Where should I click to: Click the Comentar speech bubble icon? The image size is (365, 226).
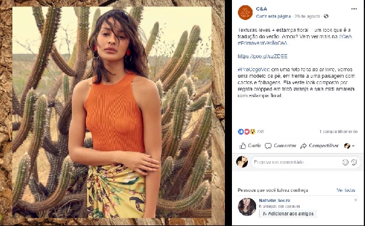tap(268, 146)
